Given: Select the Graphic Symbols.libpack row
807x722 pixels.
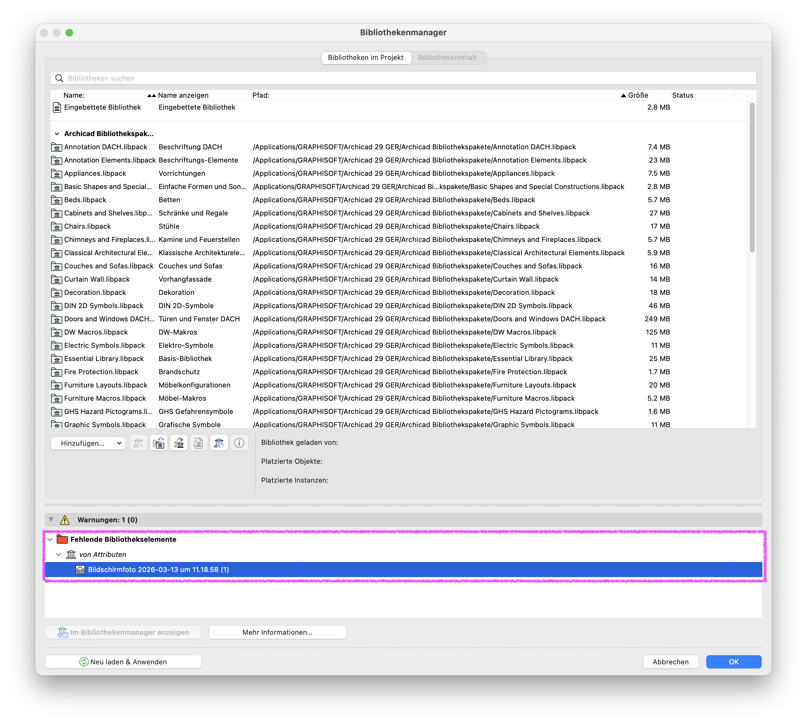Looking at the screenshot, I should point(399,424).
